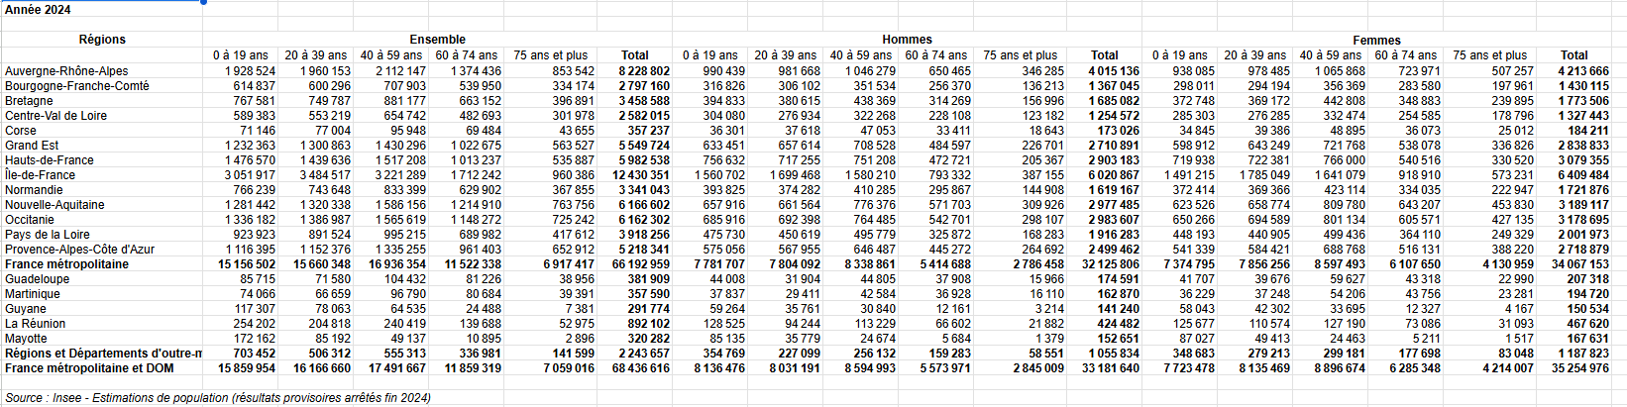Select the grand total cell 68 436 616
Screen dimensions: 1627x407
[x=644, y=368]
